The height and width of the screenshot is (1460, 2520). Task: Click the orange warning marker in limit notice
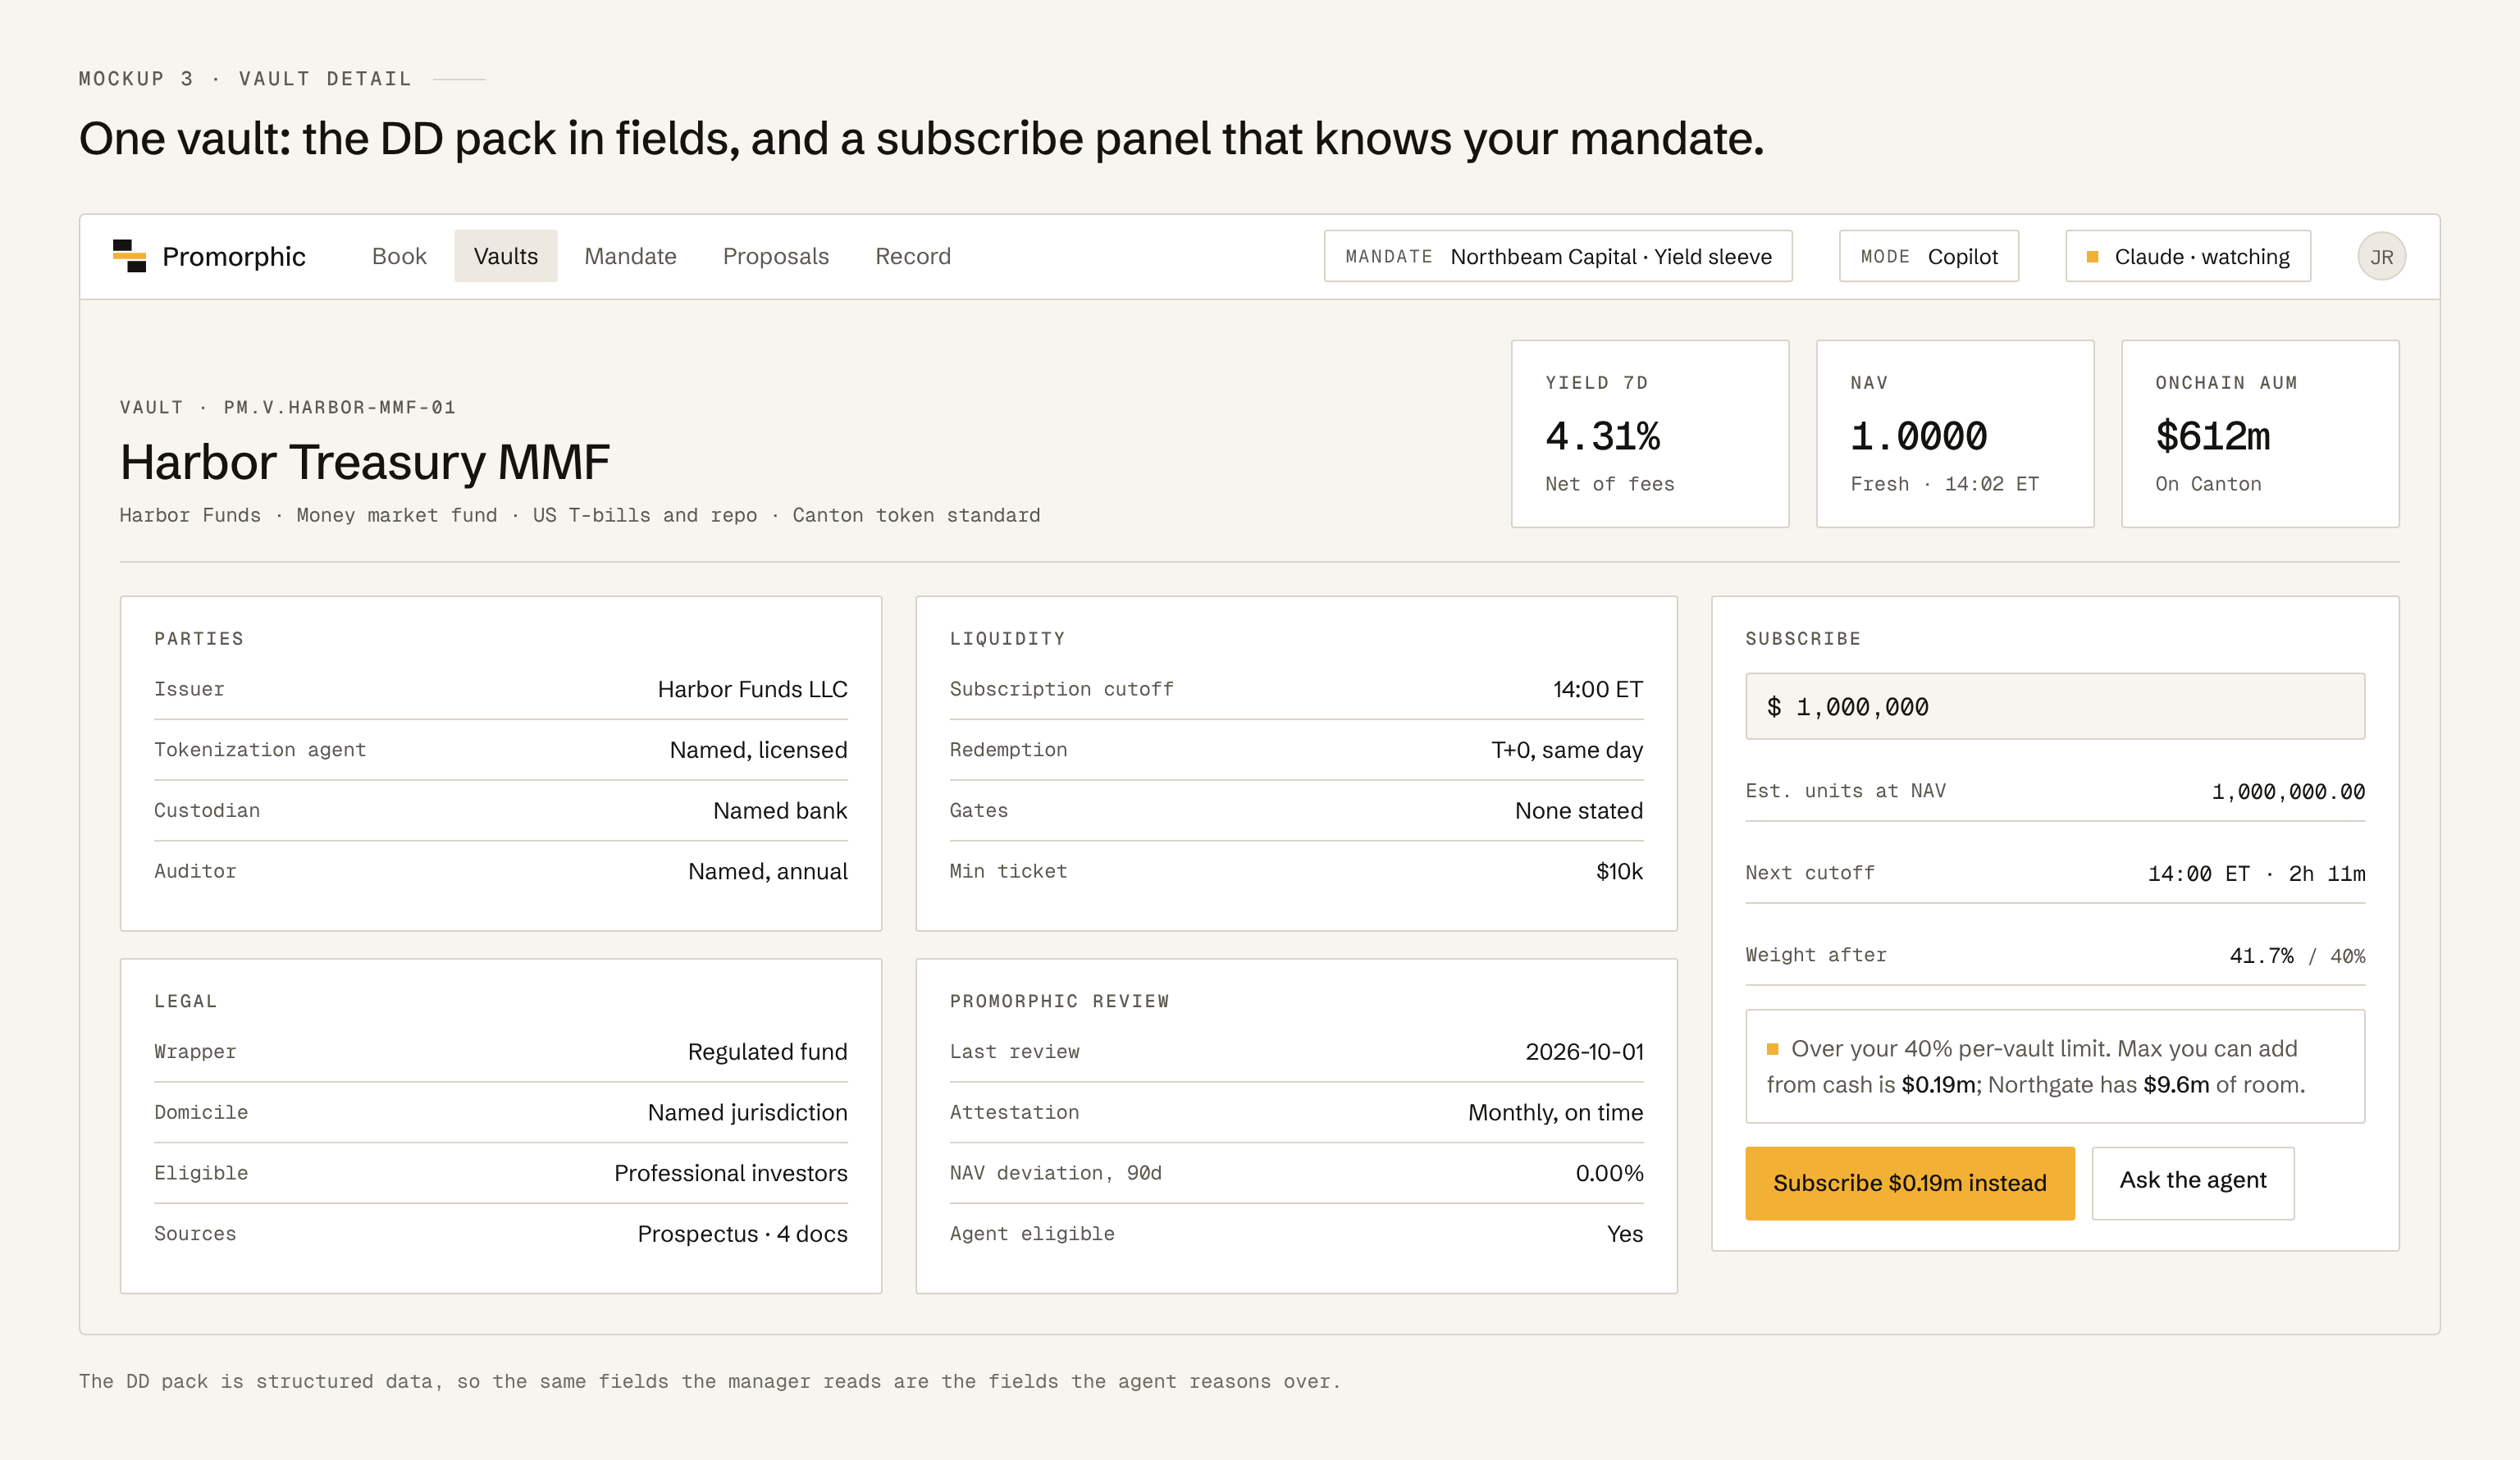click(x=1772, y=1049)
